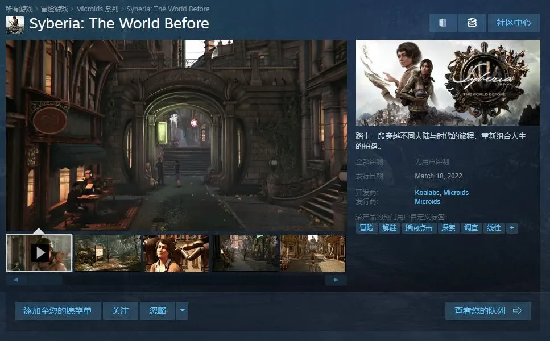
Task: Toggle 关注 follow for this game
Action: 121,311
